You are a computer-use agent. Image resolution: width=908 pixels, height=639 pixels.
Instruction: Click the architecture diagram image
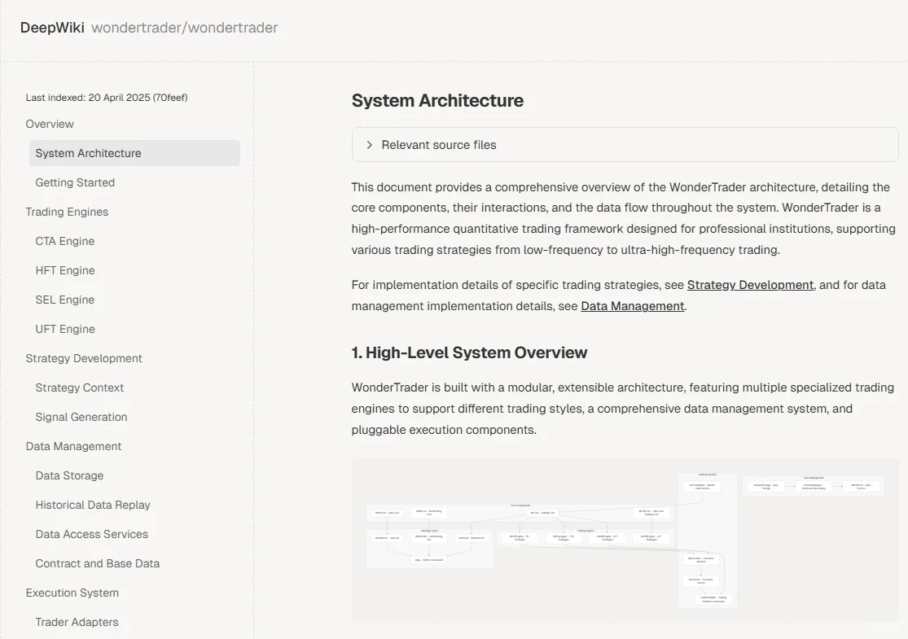(625, 541)
